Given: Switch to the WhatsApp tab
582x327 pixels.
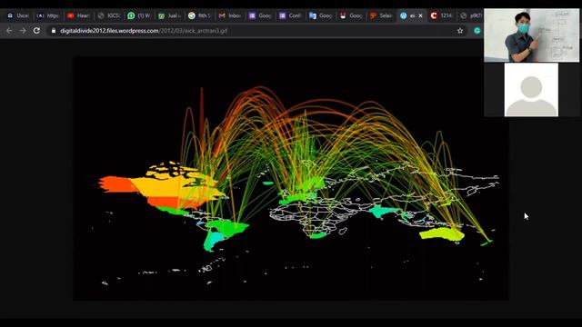Looking at the screenshot, I should [139, 15].
